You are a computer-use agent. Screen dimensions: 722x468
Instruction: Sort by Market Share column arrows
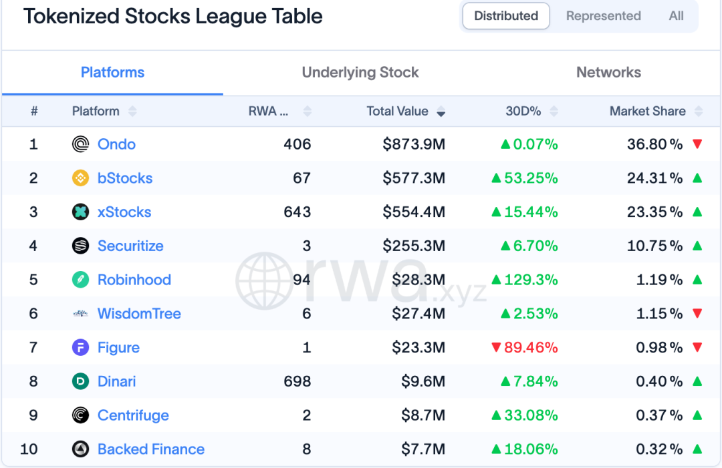pos(699,111)
